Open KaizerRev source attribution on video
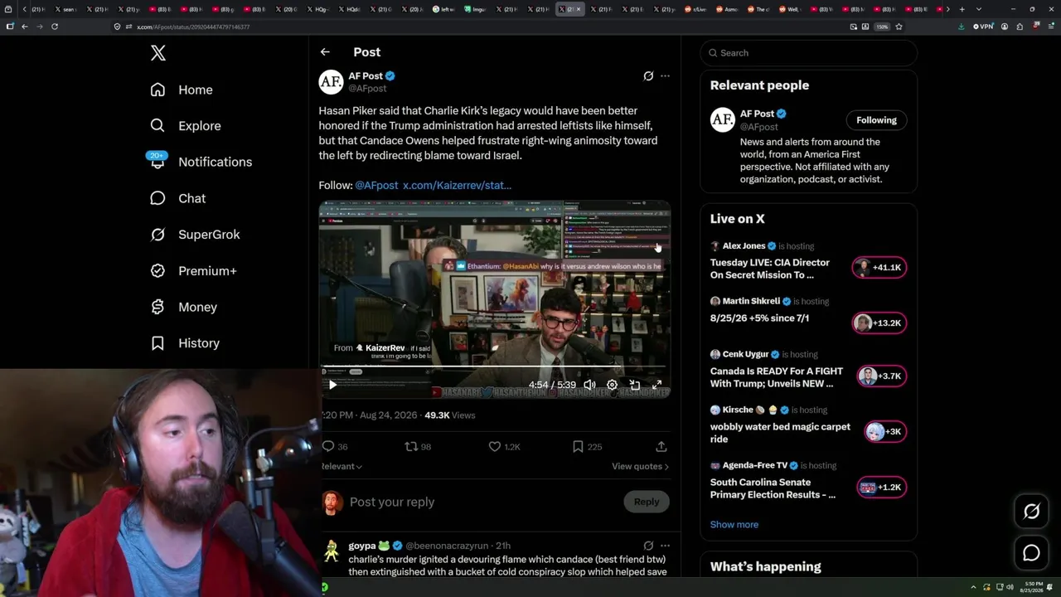This screenshot has width=1061, height=597. coord(369,348)
